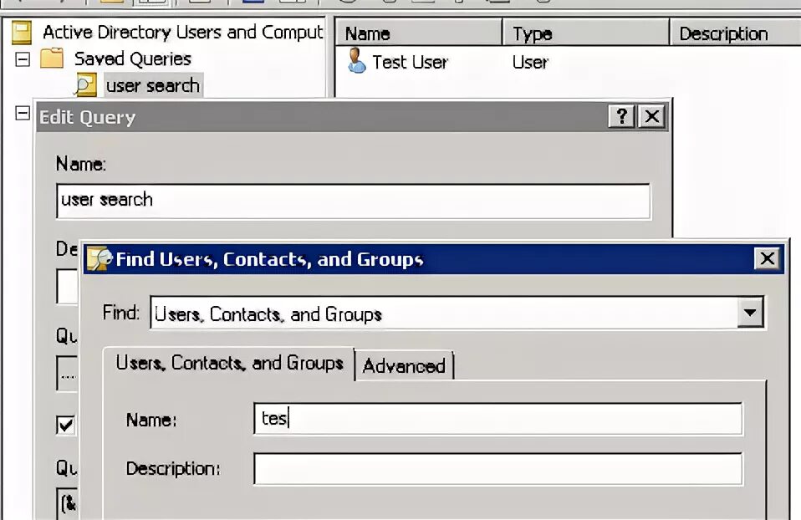
Task: Click the Description column header
Action: point(736,33)
